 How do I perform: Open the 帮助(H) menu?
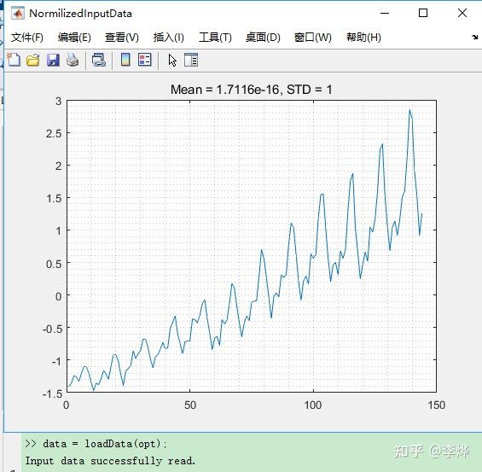[x=363, y=38]
